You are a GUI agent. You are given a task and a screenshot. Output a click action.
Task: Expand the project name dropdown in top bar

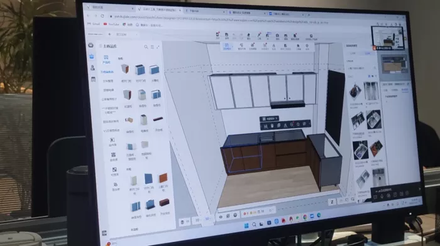pyautogui.click(x=136, y=35)
